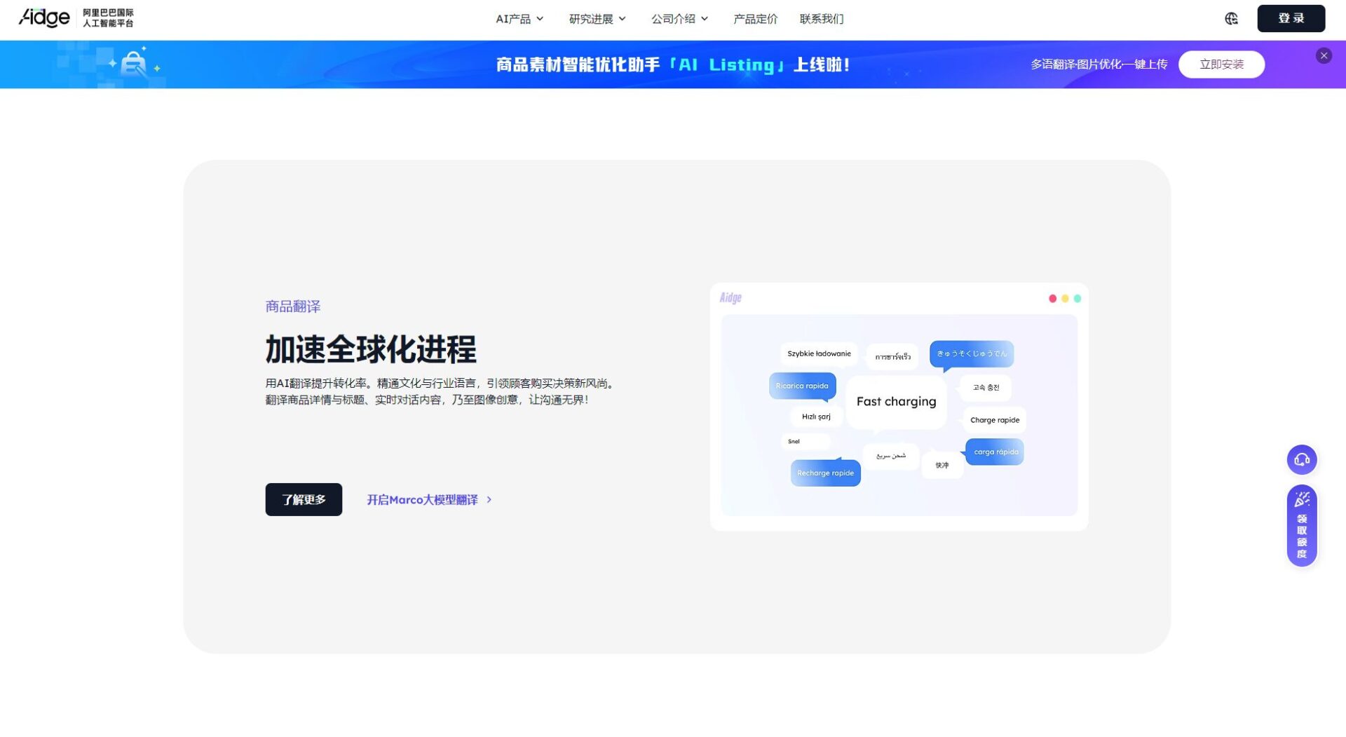Click the party popper 领取额度 badge icon

point(1302,499)
